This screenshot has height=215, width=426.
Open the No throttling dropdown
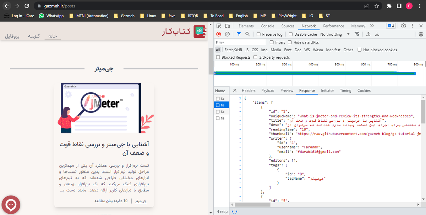click(x=335, y=34)
